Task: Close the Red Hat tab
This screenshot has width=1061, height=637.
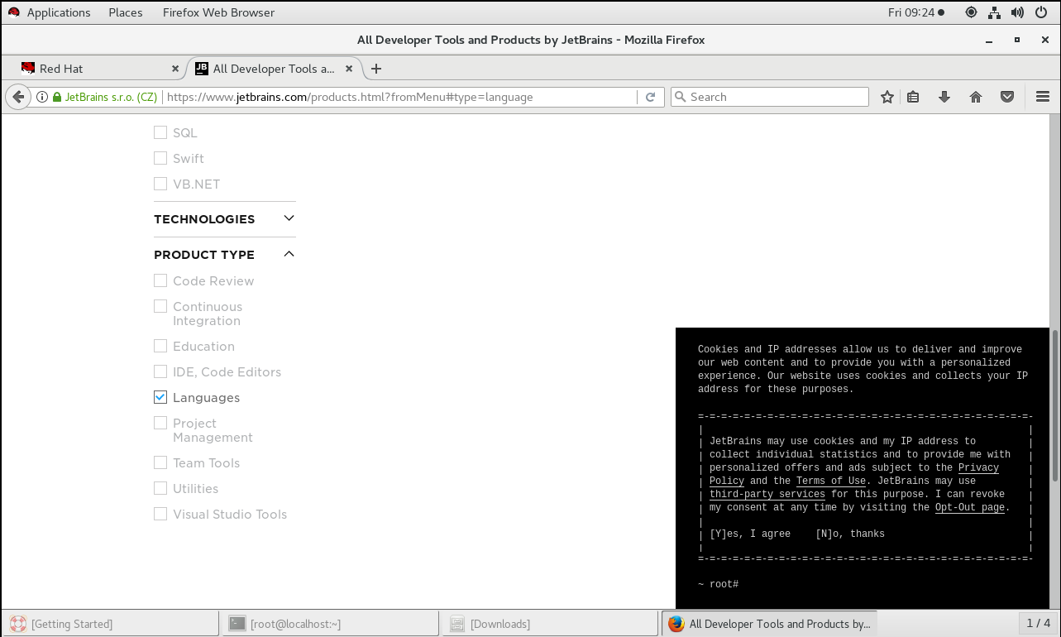Action: click(x=175, y=69)
